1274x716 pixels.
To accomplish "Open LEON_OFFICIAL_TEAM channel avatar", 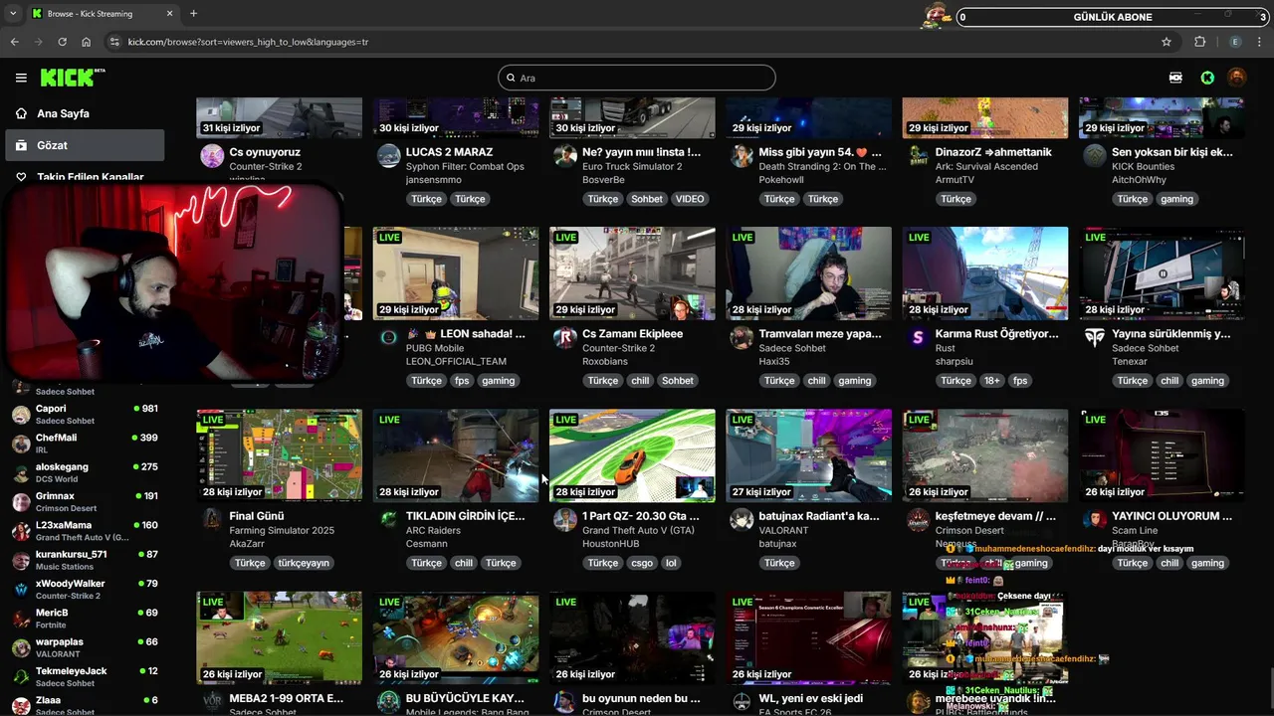I will pyautogui.click(x=388, y=338).
